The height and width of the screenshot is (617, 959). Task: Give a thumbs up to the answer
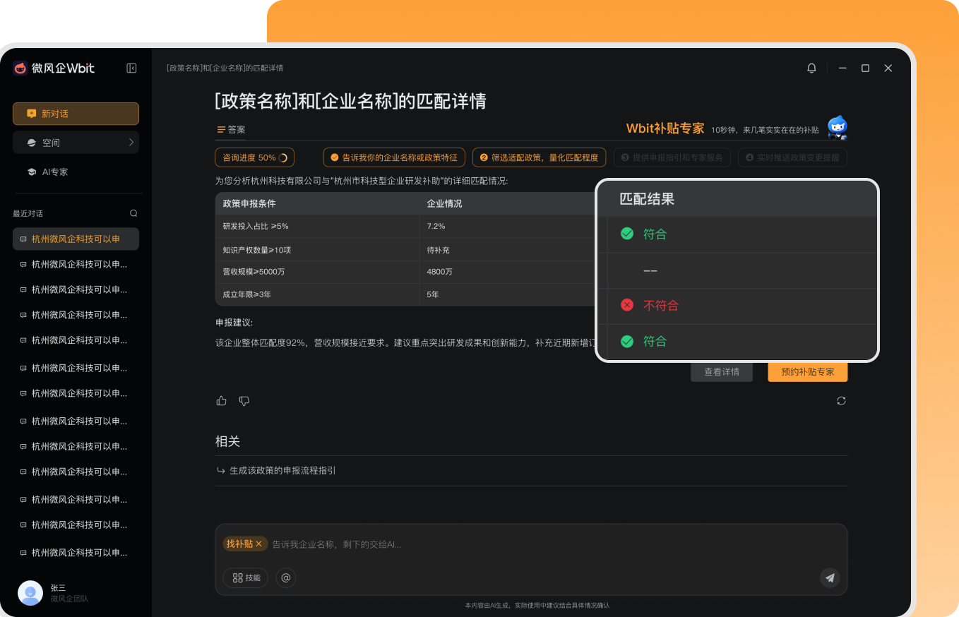(x=222, y=401)
